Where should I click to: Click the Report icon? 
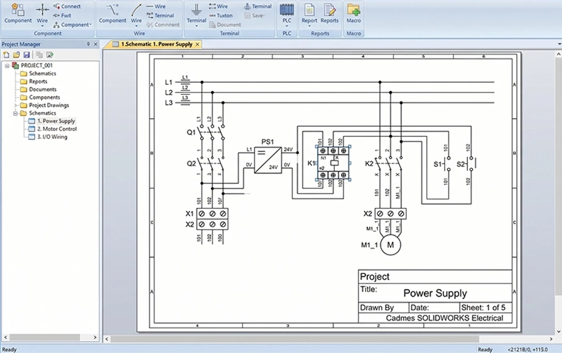(x=310, y=13)
